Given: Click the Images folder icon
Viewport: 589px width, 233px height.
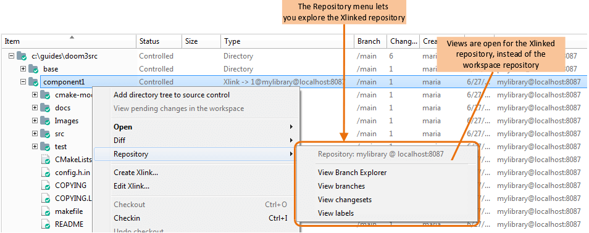Looking at the screenshot, I should point(46,121).
